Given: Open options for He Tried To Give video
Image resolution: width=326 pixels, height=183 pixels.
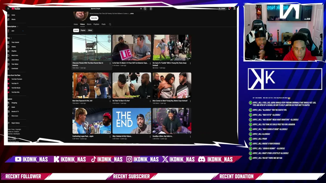Looking at the screenshot, I should click(150, 101).
